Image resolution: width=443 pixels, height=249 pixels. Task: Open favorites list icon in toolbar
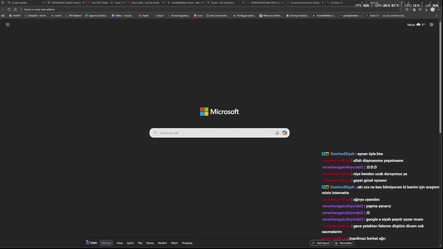pos(420,10)
